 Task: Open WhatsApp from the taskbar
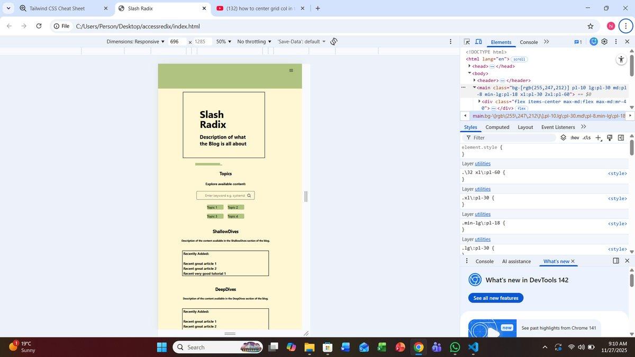coord(455,347)
